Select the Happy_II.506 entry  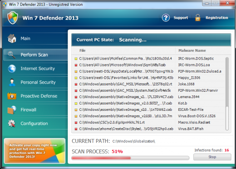[x=149, y=78]
